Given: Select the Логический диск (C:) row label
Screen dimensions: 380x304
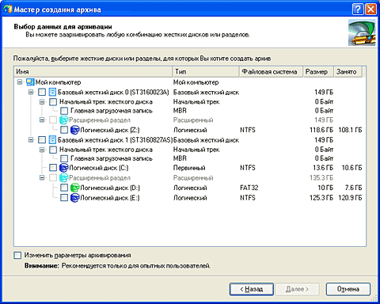Looking at the screenshot, I should [99, 168].
